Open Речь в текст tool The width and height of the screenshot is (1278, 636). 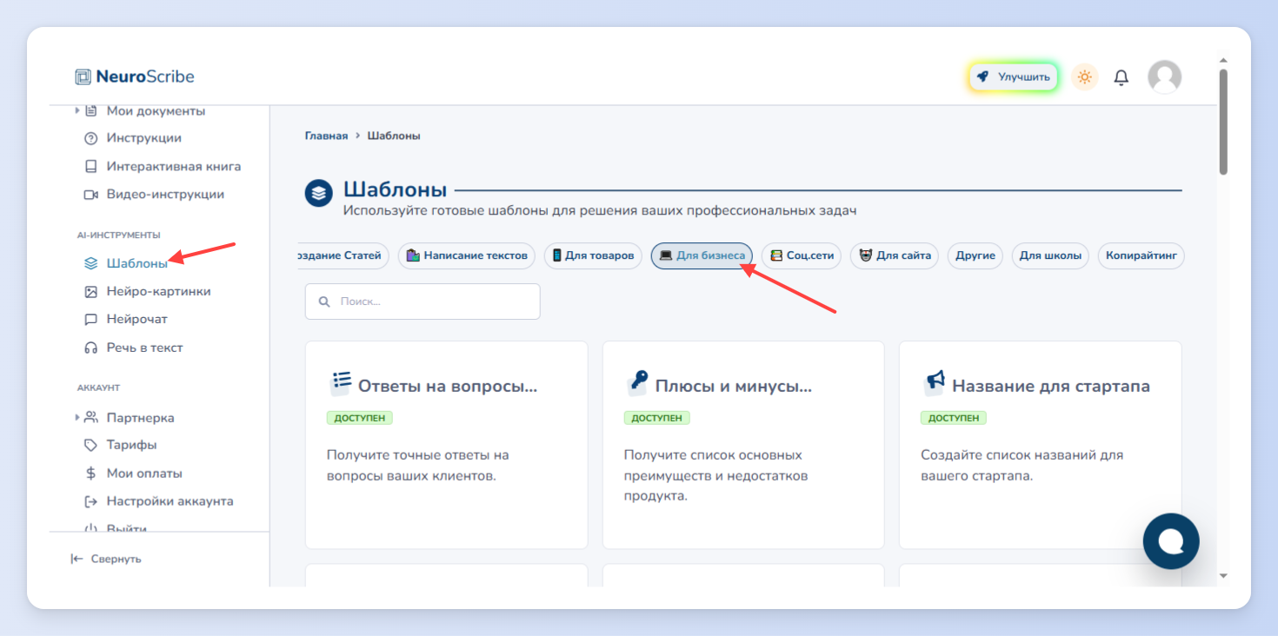click(145, 348)
